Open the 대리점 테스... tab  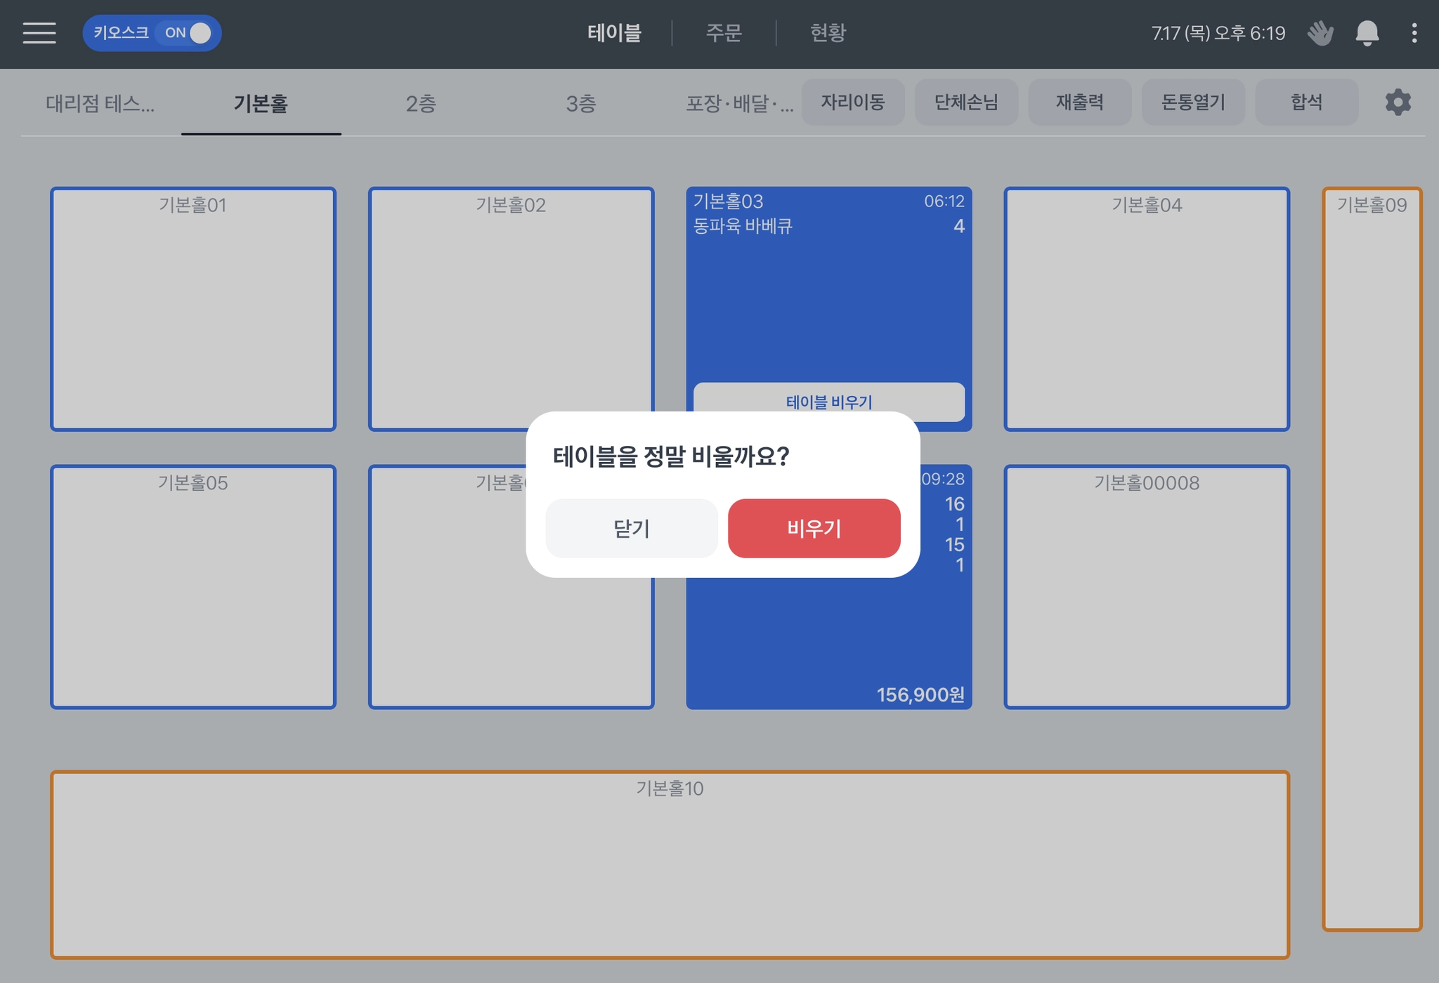click(100, 104)
